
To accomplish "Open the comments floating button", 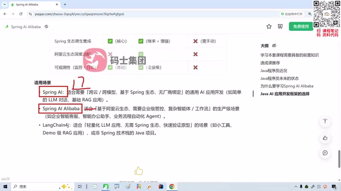I will tap(325, 153).
